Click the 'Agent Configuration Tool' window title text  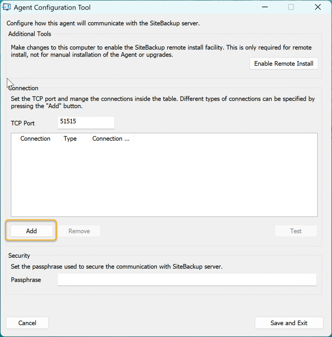[x=52, y=7]
